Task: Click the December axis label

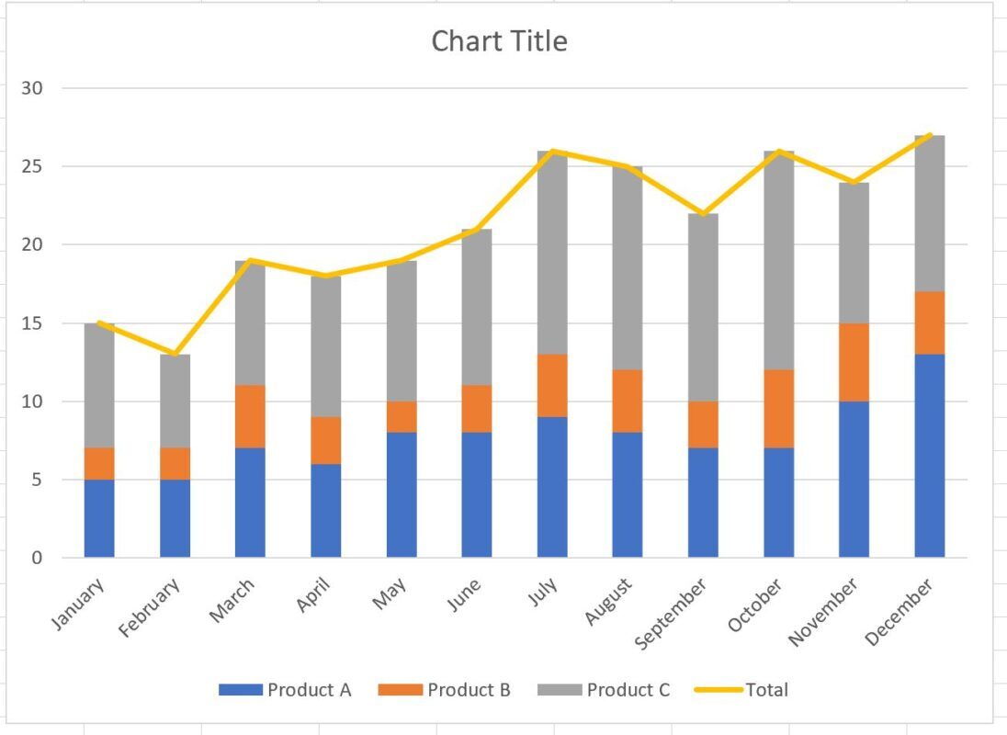Action: tap(899, 611)
